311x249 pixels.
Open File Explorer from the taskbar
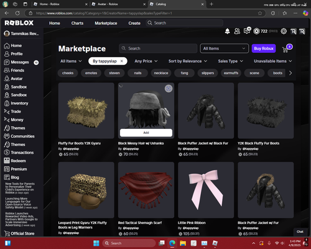point(183,243)
